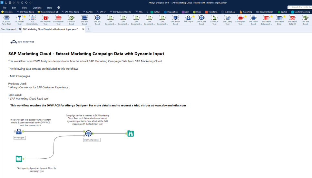Toggle favorite star on SAP Report Tool
This screenshot has width=312, height=178.
[245, 16]
